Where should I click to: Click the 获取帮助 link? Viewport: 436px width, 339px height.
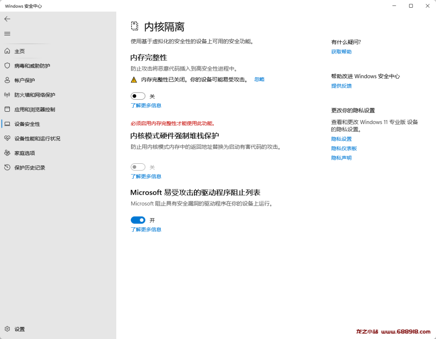[341, 52]
